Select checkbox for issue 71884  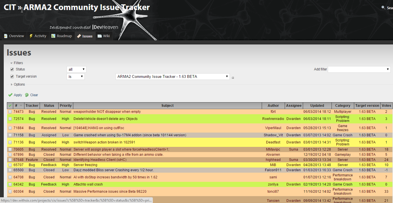point(10,128)
